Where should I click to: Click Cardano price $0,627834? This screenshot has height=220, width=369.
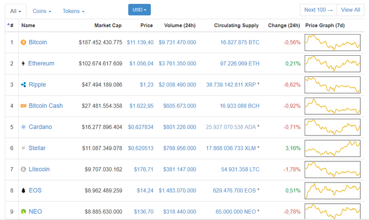click(140, 127)
